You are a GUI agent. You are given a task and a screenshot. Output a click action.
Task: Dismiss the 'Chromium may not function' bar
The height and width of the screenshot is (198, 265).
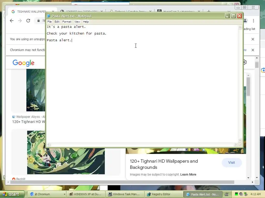point(253,50)
